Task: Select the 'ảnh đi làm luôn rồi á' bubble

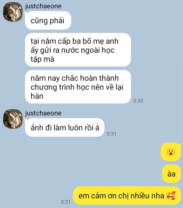Action: (x=65, y=127)
